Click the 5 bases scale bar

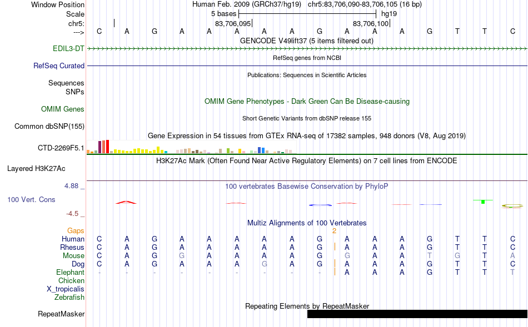point(307,14)
